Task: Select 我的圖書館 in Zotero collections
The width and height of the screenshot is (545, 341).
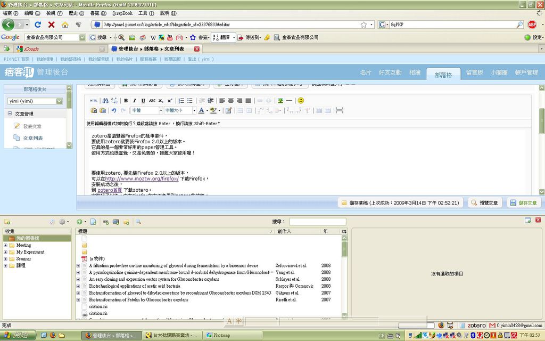Action: point(37,238)
